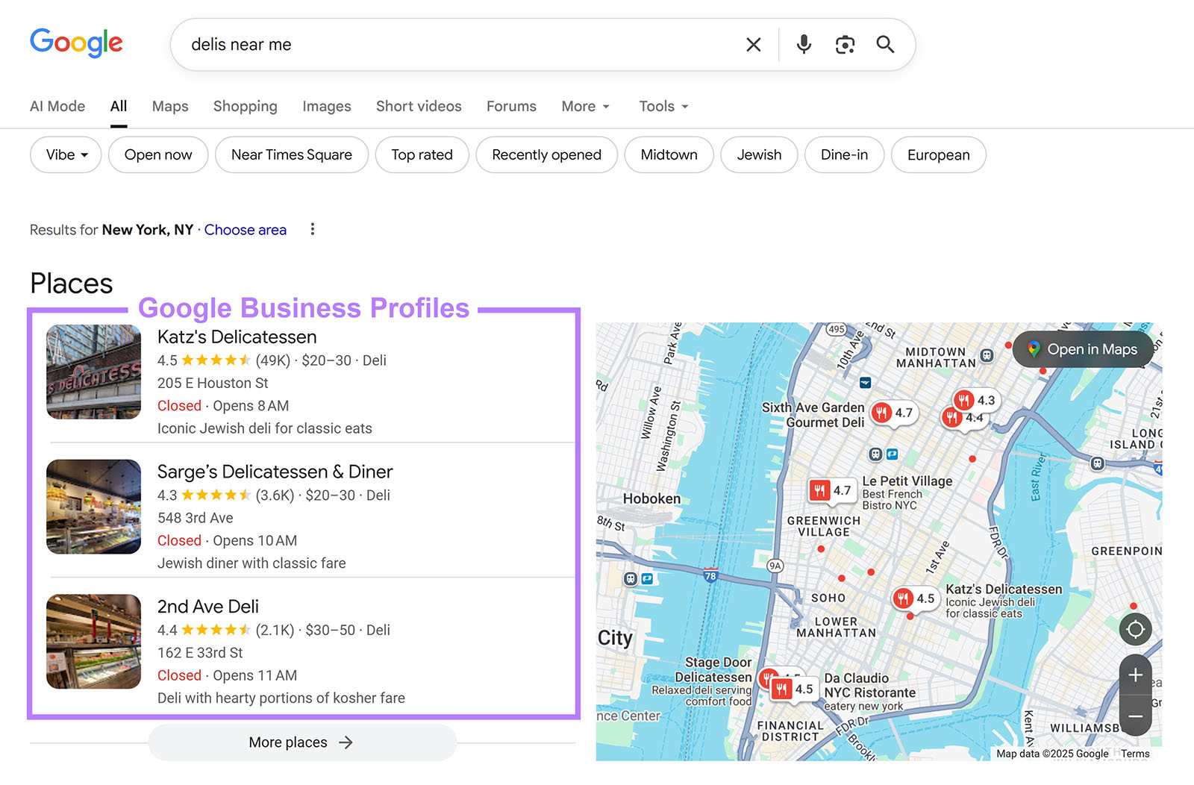Click the Choose area link

pyautogui.click(x=245, y=229)
